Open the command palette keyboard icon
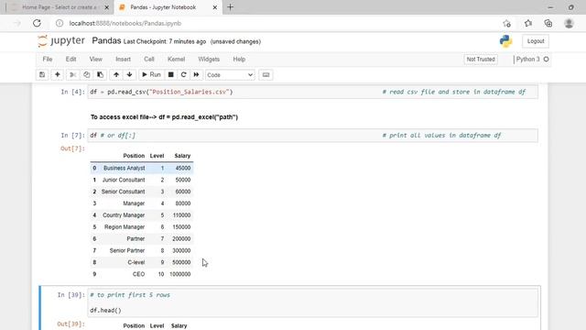This screenshot has width=586, height=330. [x=266, y=75]
